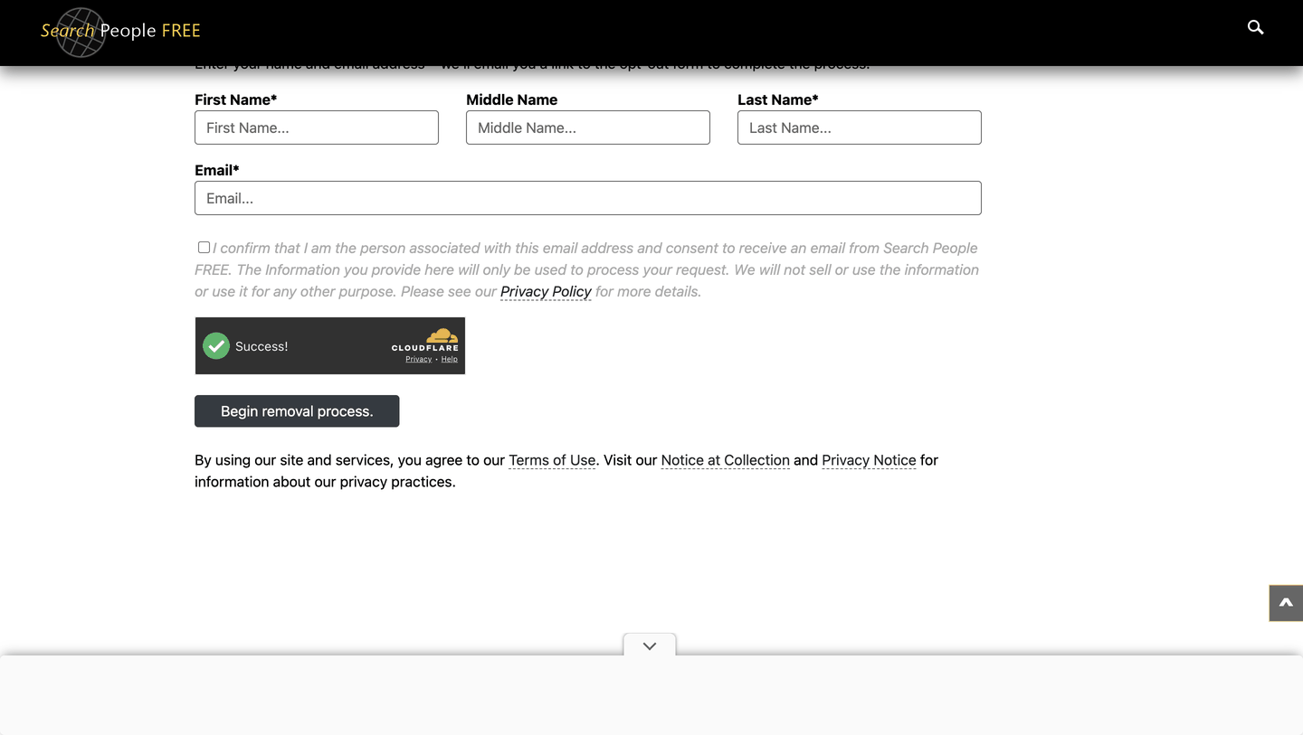Collapse the bottom ad panel with chevron
The width and height of the screenshot is (1303, 735).
click(650, 645)
